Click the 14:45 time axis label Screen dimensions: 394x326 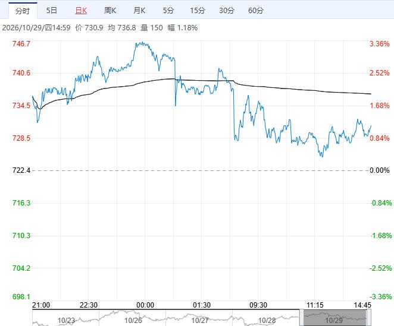[x=362, y=305]
